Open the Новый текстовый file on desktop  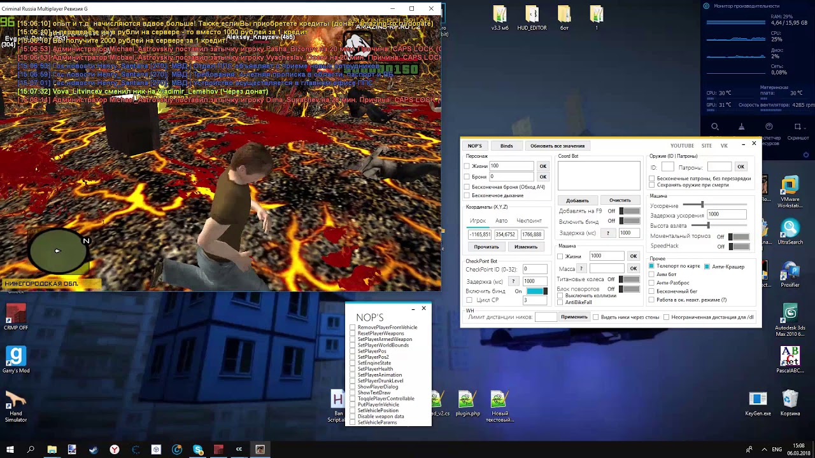pos(499,407)
